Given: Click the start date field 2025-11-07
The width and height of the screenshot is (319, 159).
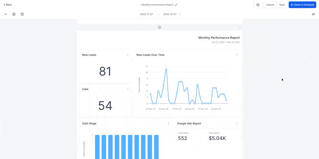Looking at the screenshot, I should point(146,14).
